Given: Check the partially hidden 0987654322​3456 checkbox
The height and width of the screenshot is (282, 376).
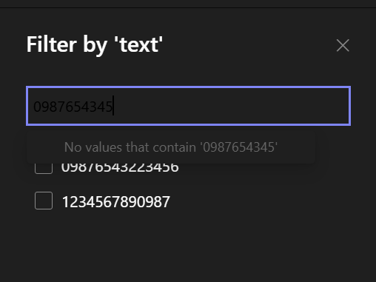Looking at the screenshot, I should (44, 169).
